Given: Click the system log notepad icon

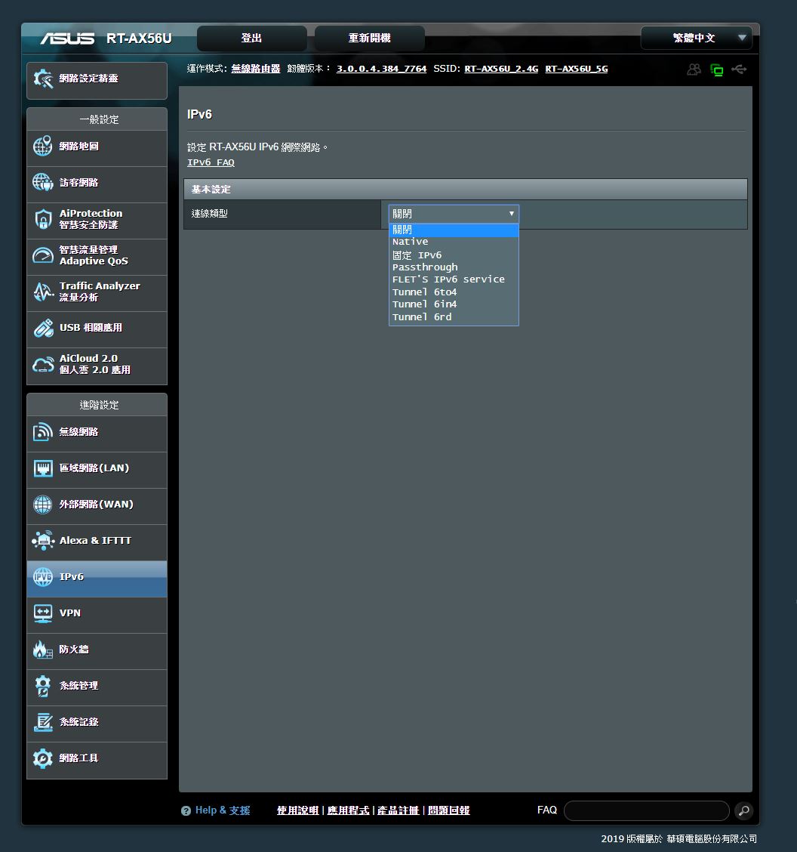Looking at the screenshot, I should click(x=43, y=722).
